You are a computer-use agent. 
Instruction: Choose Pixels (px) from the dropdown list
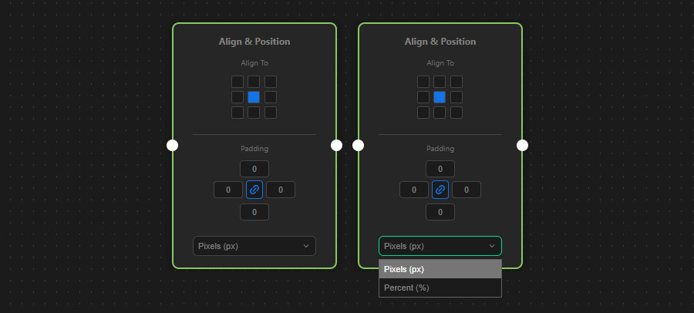pos(440,269)
